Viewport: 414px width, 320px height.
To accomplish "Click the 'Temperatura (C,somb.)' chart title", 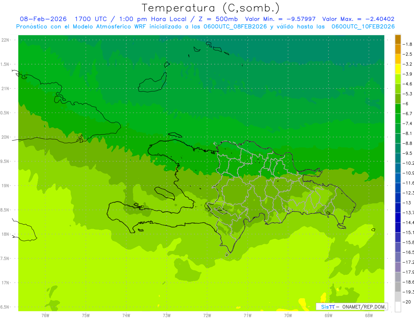I will [x=210, y=8].
